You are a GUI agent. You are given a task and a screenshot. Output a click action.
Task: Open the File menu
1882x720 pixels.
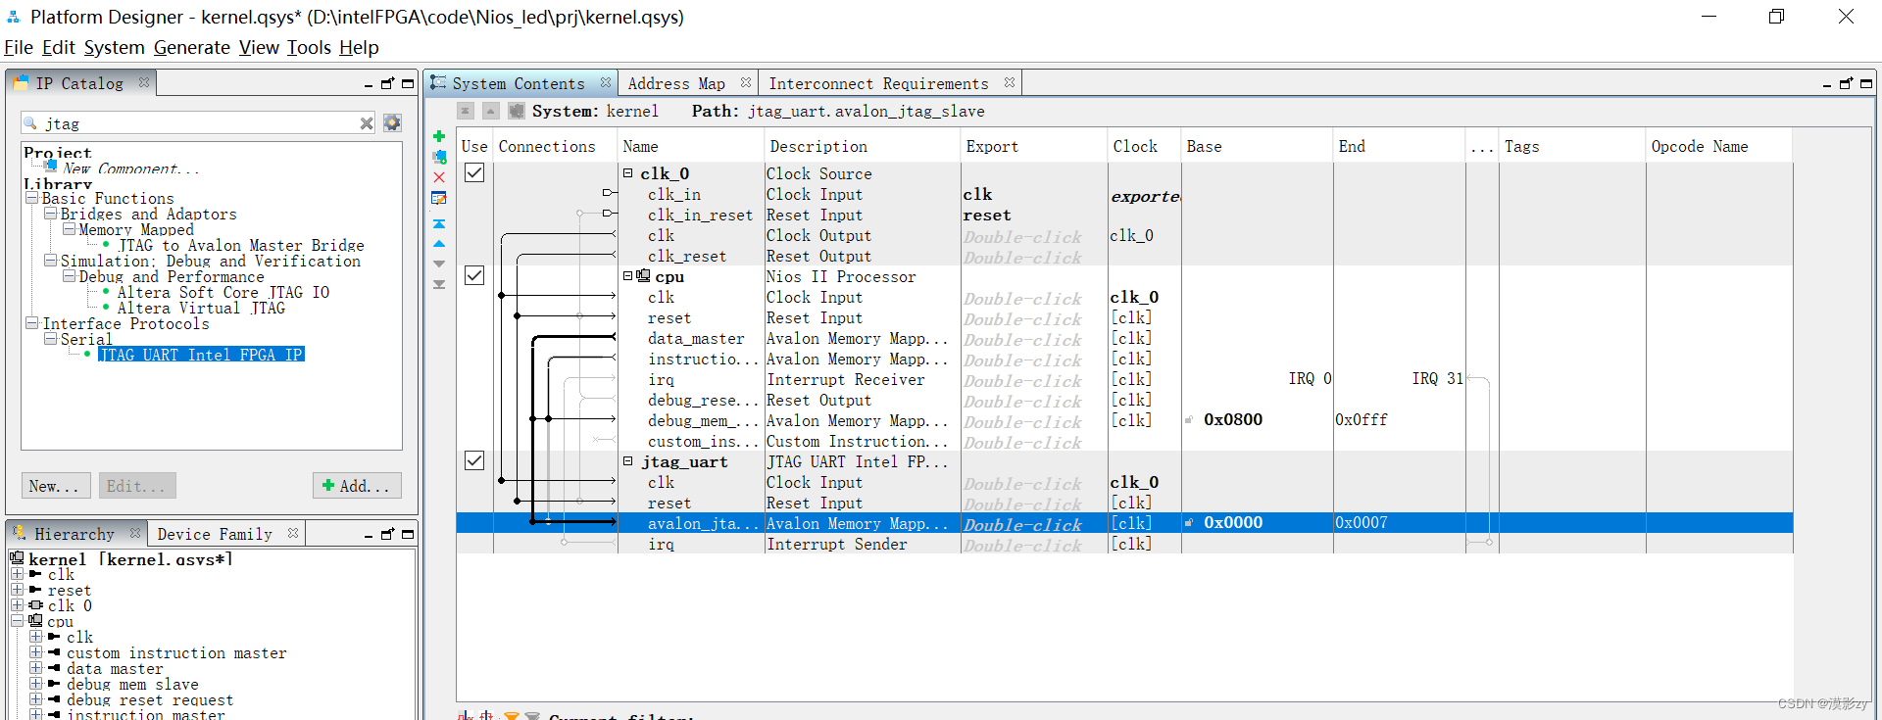[19, 47]
